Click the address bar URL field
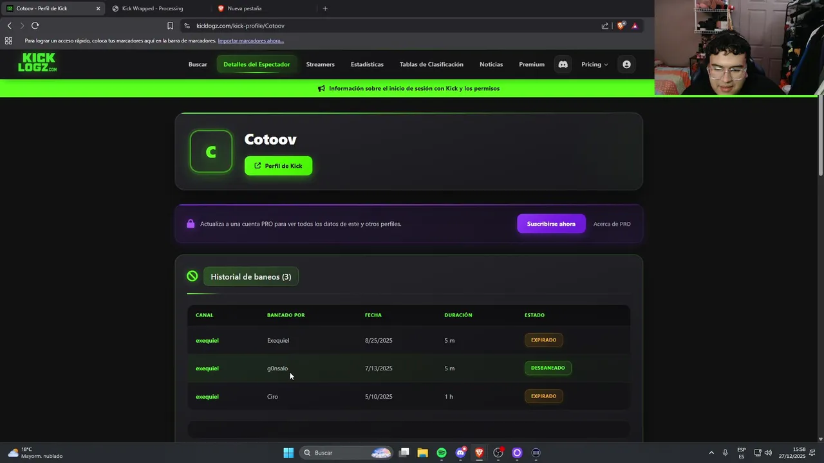 386,26
